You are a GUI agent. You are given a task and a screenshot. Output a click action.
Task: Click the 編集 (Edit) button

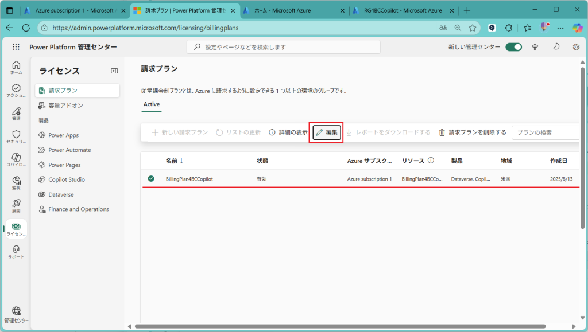tap(327, 132)
